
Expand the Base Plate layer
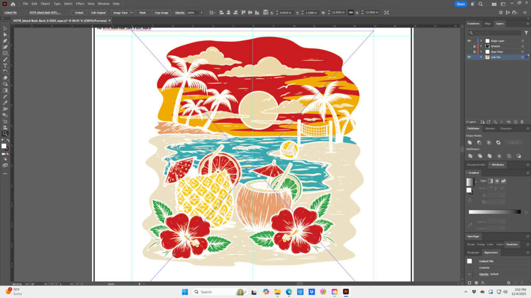pos(481,52)
